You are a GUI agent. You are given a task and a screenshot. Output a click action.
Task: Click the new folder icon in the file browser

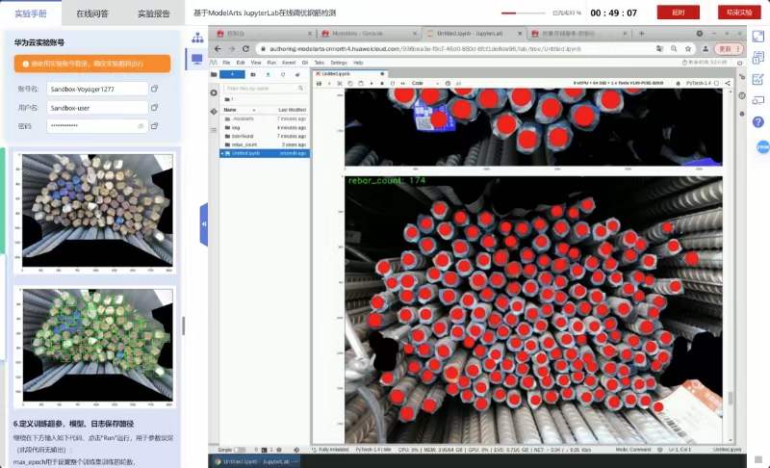253,74
